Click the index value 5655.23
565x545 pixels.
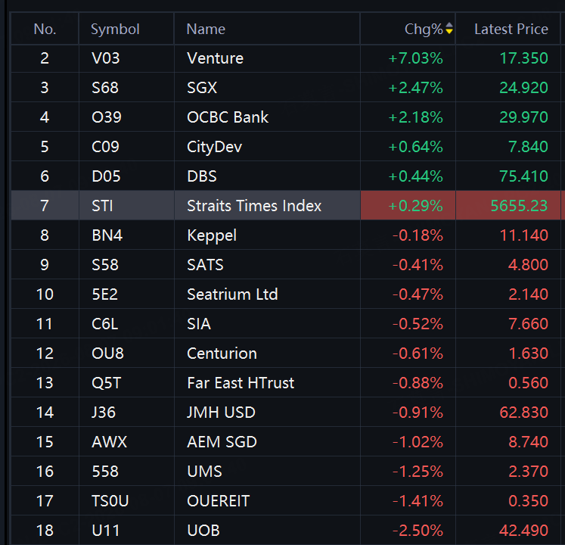click(x=519, y=206)
